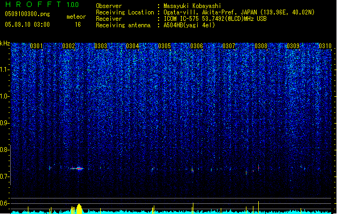337x214 pixels.
Task: Click the tall yellow spike below 0308
Action: pos(259,208)
